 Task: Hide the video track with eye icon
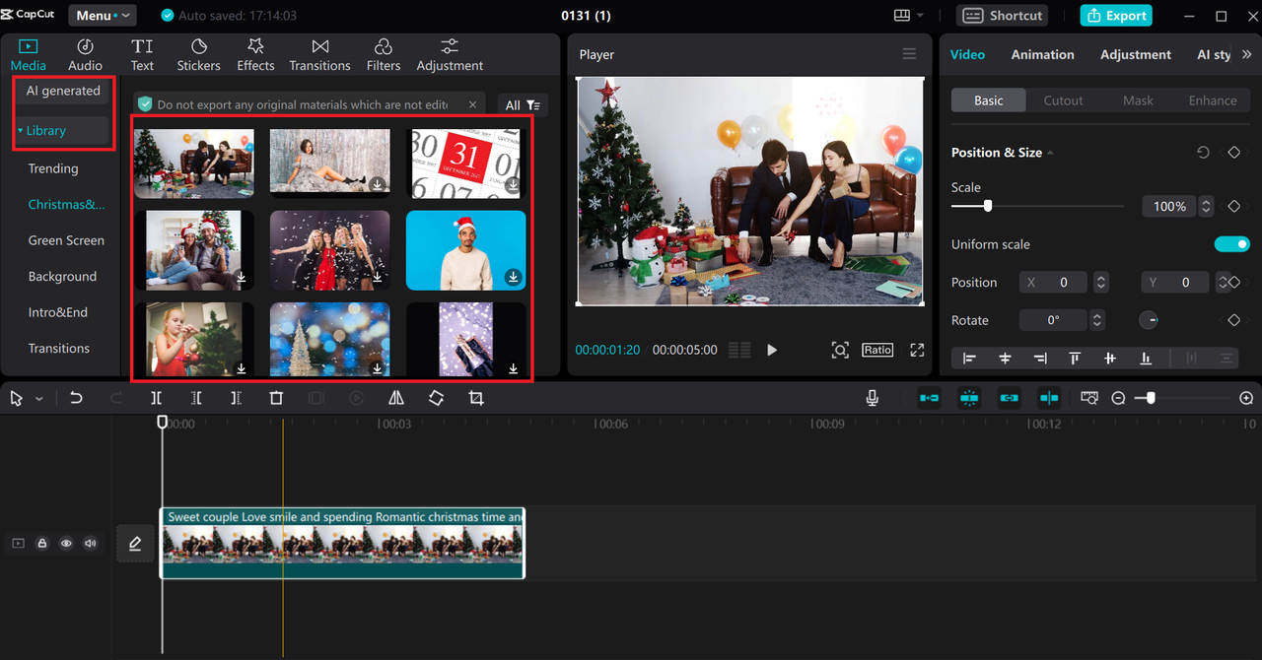point(66,543)
